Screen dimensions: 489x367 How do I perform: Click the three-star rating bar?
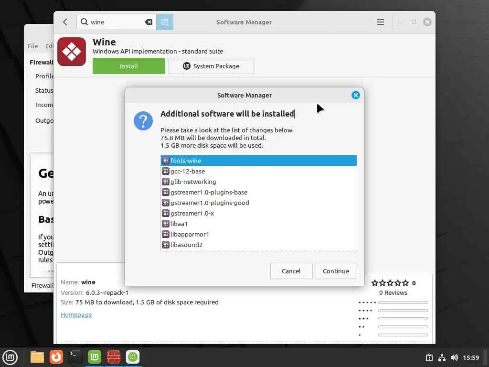coord(403,319)
